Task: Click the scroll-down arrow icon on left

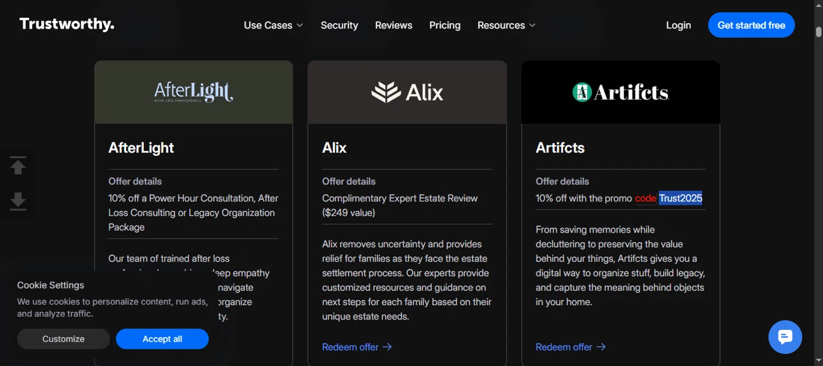Action: (18, 201)
